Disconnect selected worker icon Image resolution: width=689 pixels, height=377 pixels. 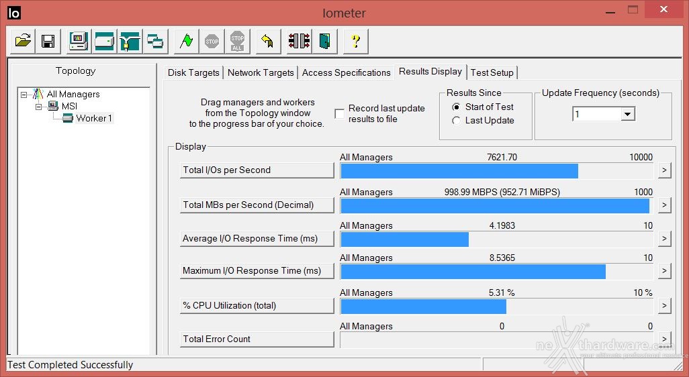[299, 41]
